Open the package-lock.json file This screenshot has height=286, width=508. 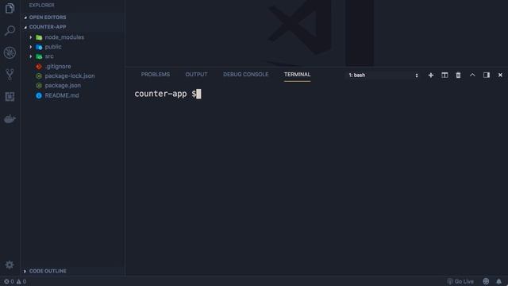(x=70, y=76)
